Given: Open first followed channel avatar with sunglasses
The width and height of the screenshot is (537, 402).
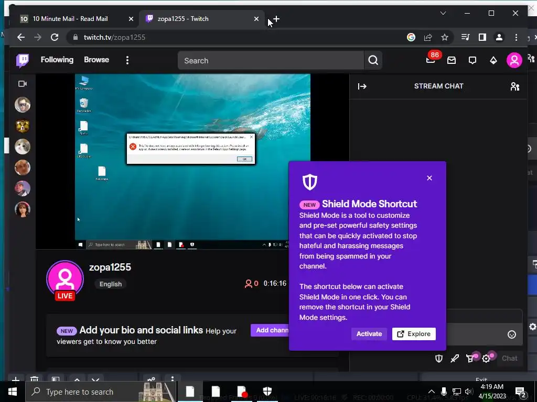Looking at the screenshot, I should [x=23, y=105].
